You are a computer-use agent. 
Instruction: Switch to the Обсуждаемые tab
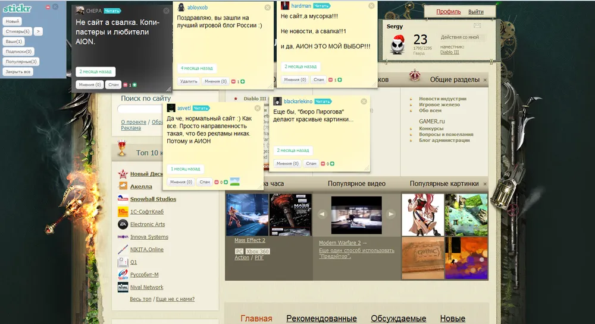point(399,318)
